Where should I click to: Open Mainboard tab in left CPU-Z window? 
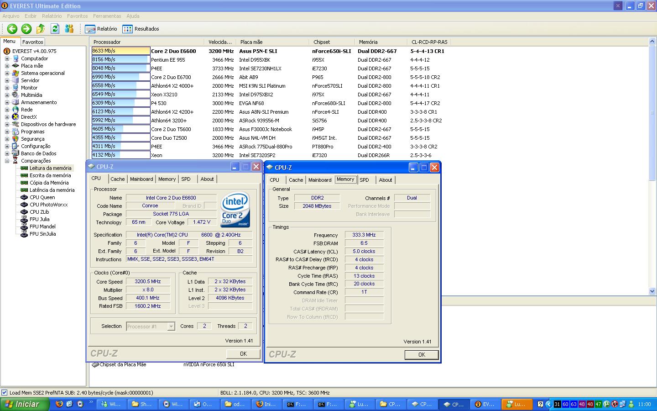[141, 179]
